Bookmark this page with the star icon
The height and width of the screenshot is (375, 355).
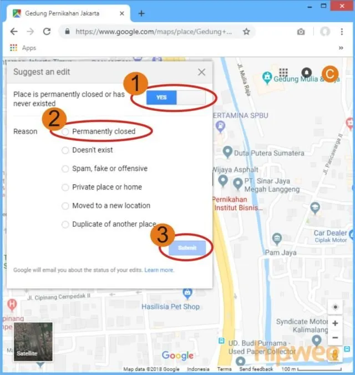point(246,31)
